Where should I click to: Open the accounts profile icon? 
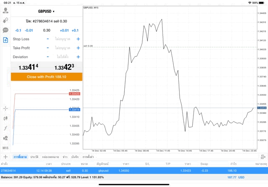click(x=5, y=10)
